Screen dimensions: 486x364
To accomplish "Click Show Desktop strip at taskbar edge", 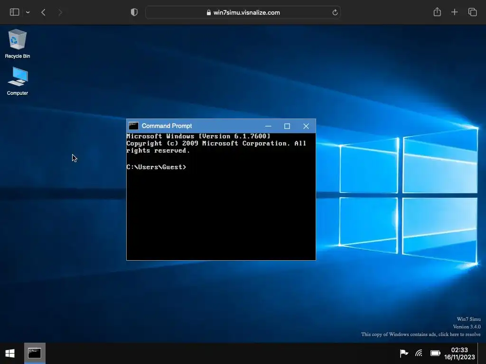I will pyautogui.click(x=482, y=353).
